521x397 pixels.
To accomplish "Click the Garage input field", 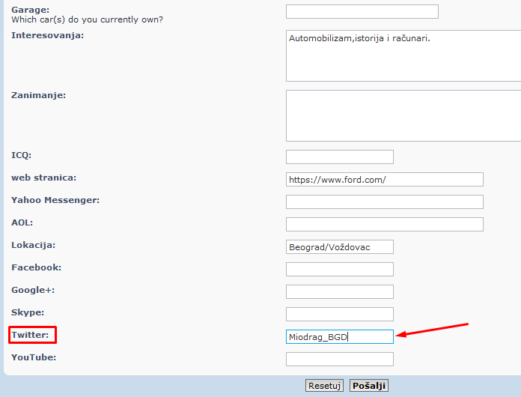I will point(362,12).
